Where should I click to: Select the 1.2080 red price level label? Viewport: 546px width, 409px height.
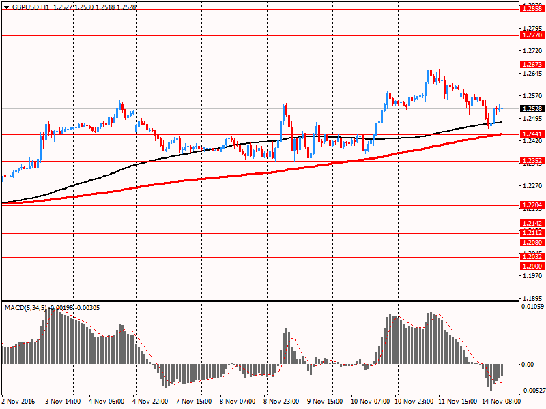[532, 243]
